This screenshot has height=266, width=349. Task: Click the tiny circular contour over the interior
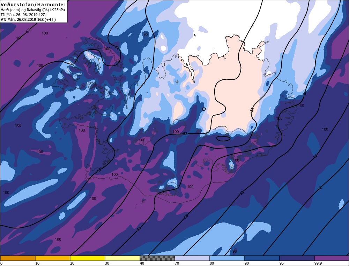tap(203, 109)
